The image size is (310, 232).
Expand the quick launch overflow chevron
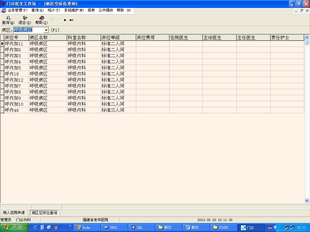(70, 226)
